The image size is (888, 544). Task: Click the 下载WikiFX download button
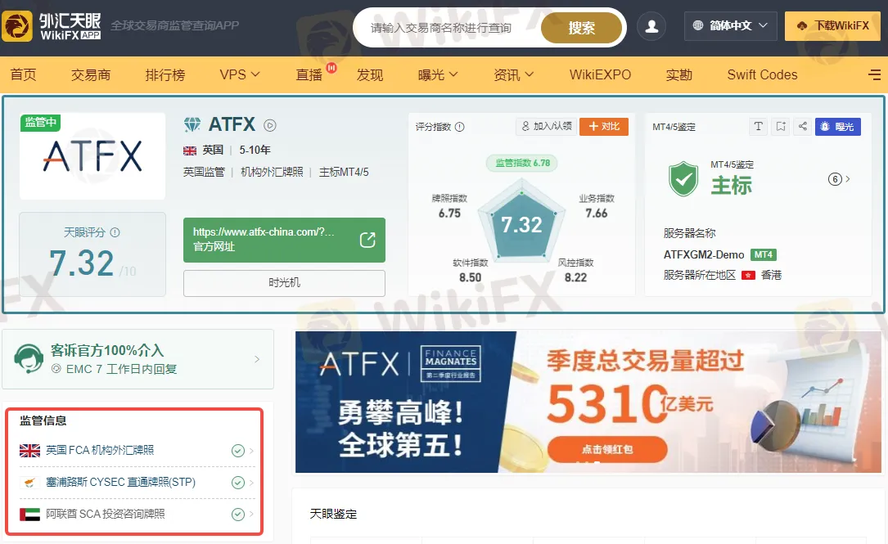(832, 26)
